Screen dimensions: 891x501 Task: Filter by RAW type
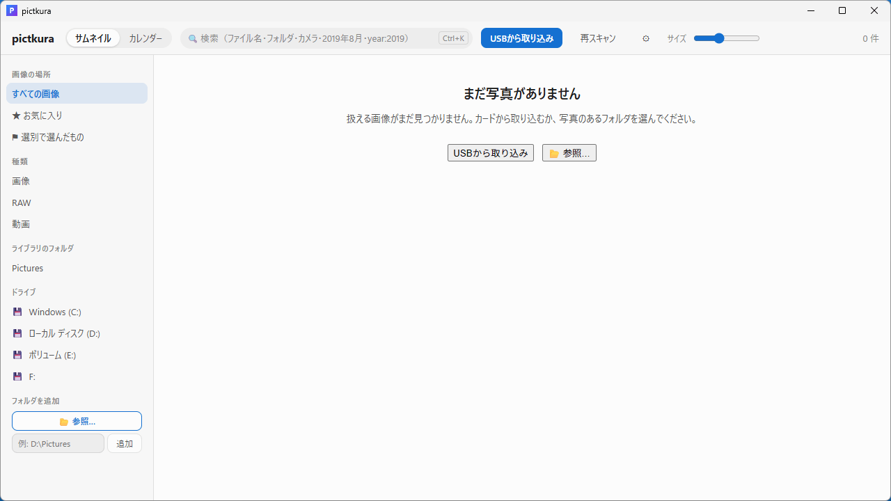coord(77,202)
